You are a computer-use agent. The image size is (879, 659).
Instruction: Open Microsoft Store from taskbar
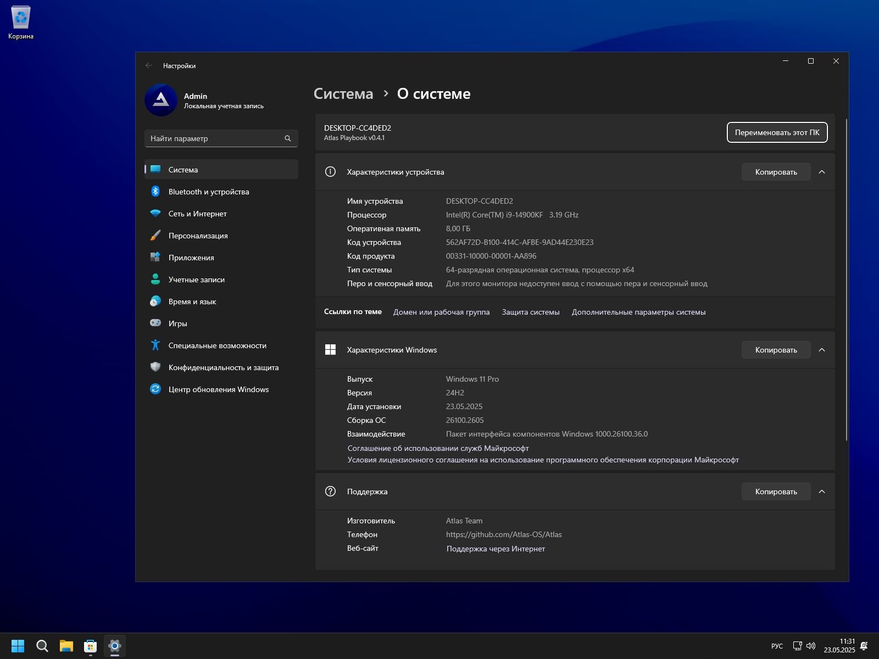click(x=90, y=646)
